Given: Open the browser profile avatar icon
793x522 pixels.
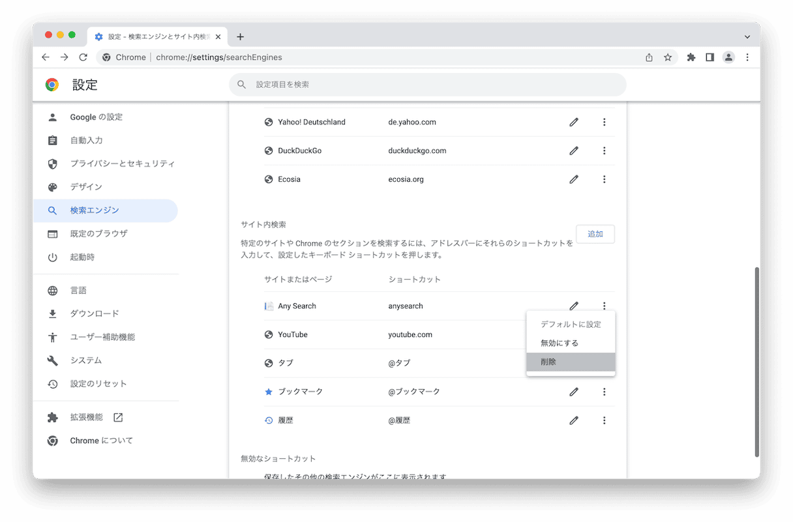Looking at the screenshot, I should click(x=728, y=57).
